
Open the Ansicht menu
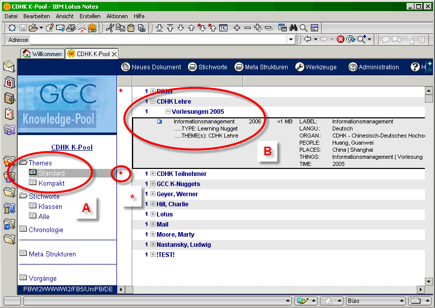point(65,16)
